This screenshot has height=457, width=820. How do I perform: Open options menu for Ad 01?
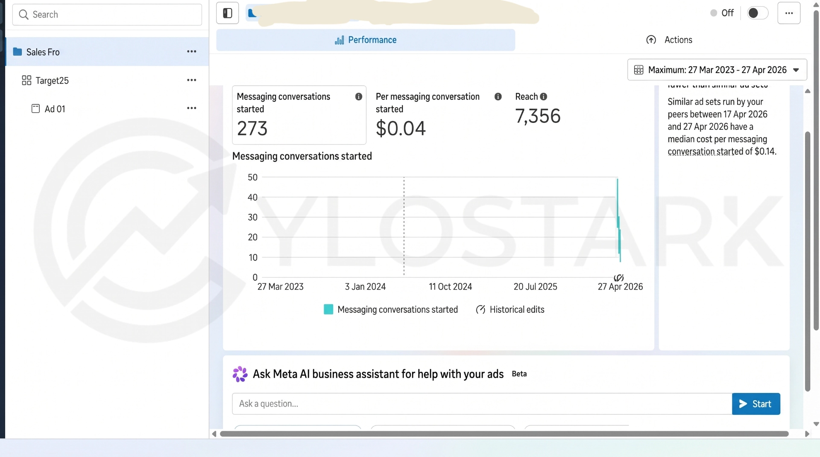point(192,108)
